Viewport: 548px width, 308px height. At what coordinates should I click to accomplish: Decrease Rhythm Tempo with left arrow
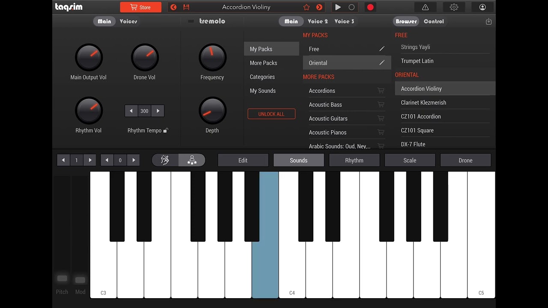coord(131,111)
